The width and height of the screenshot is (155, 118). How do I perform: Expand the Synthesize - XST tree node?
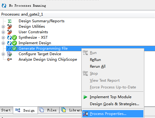(x=3, y=38)
